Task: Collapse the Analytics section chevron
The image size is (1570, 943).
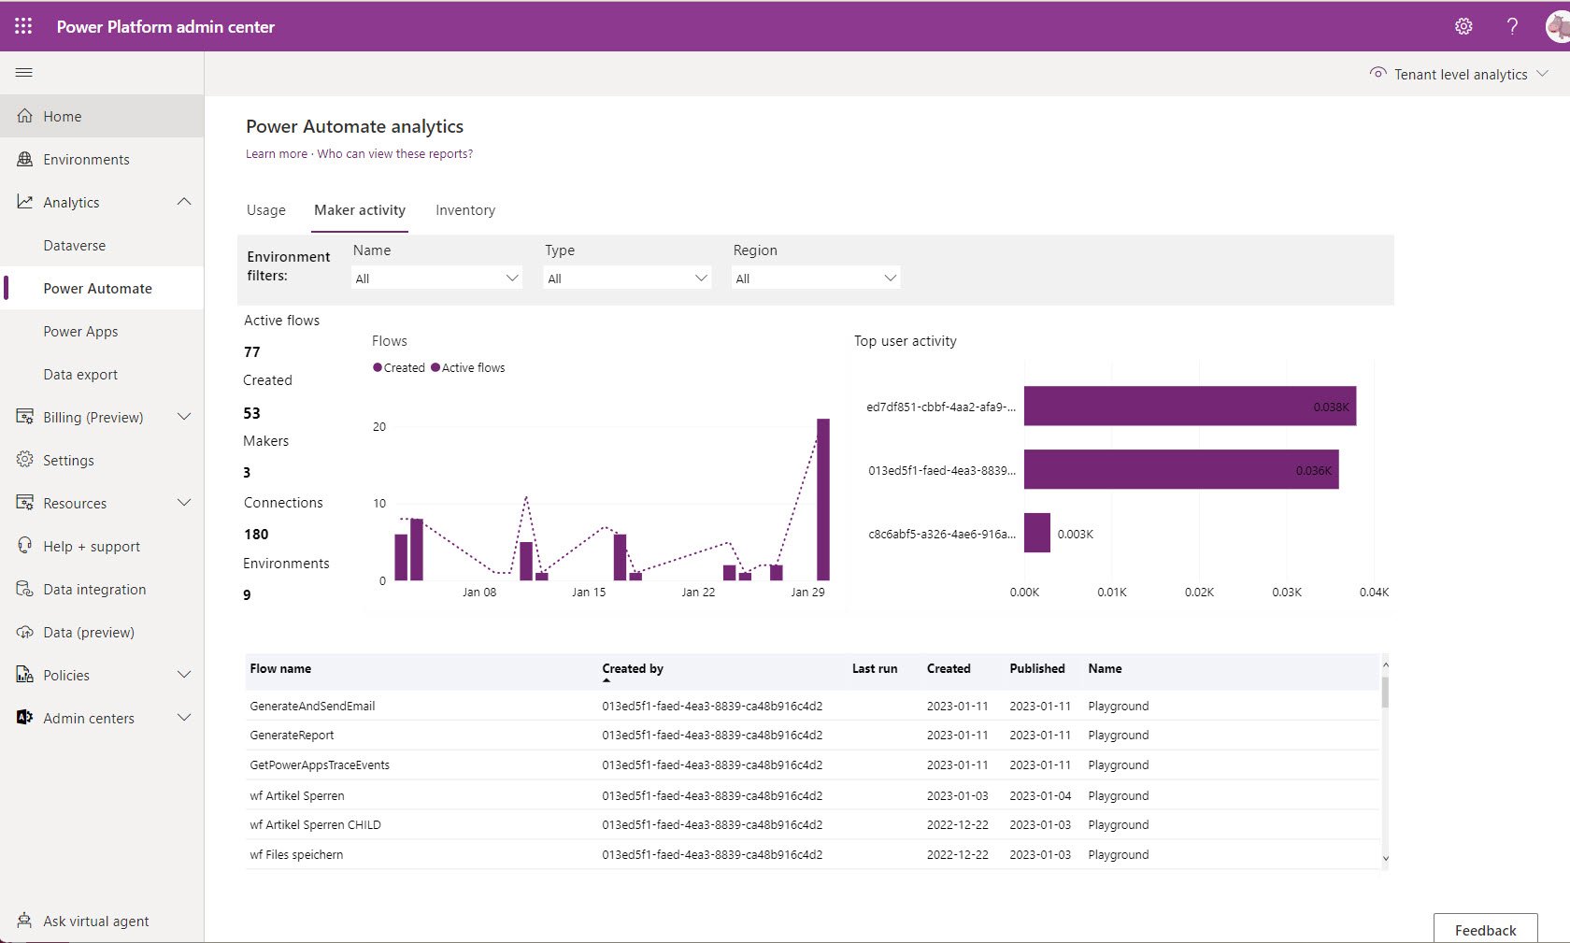Action: pos(184,202)
